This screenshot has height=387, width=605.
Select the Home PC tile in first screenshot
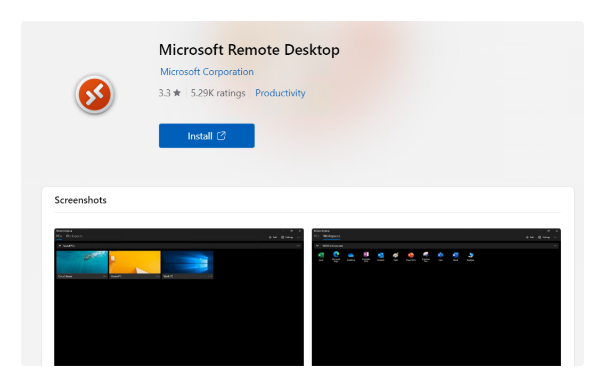135,265
